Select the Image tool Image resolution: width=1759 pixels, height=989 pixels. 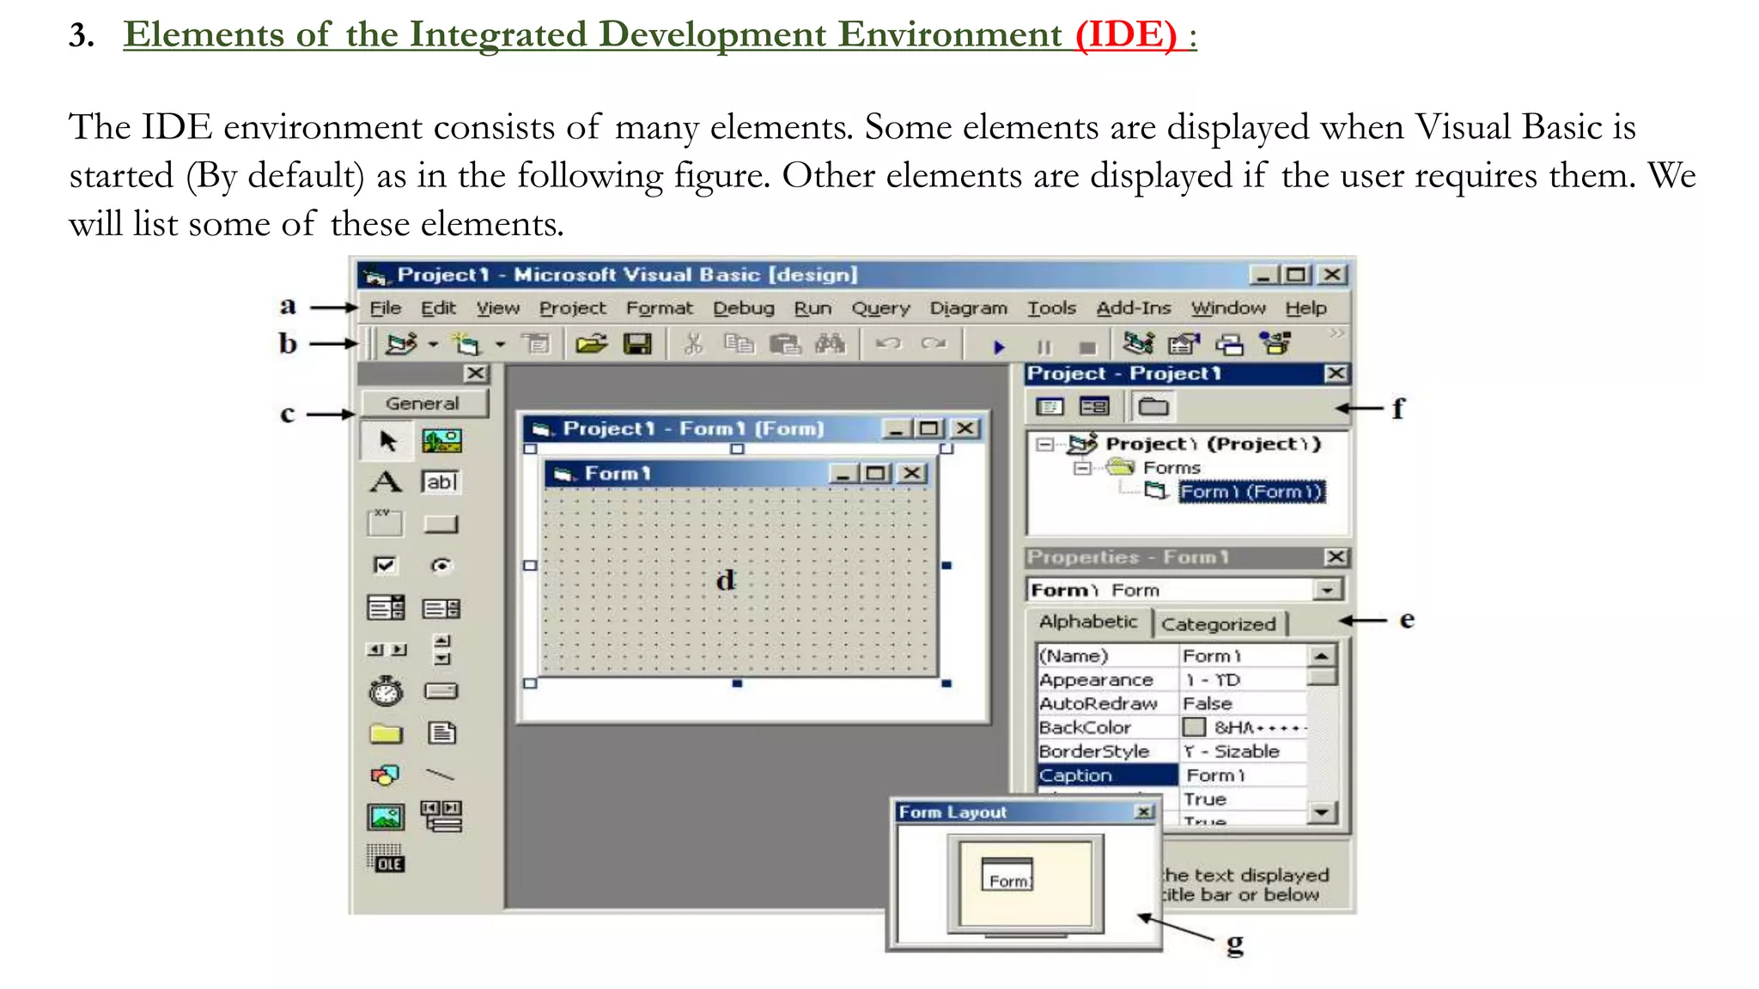pyautogui.click(x=386, y=816)
